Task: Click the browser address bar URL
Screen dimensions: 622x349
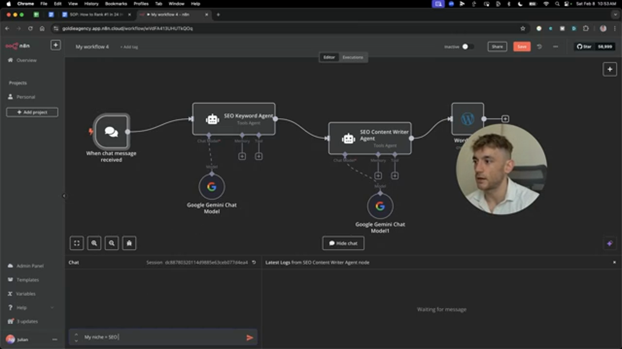Action: pos(127,29)
